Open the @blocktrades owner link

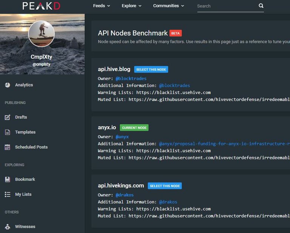(x=131, y=79)
